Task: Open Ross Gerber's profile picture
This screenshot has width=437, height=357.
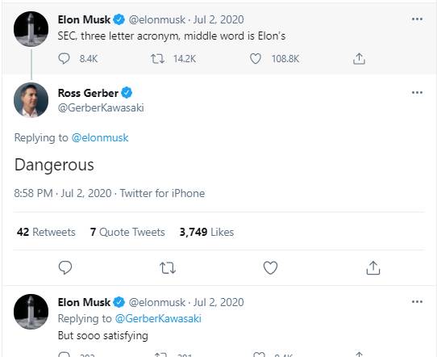Action: pyautogui.click(x=31, y=99)
